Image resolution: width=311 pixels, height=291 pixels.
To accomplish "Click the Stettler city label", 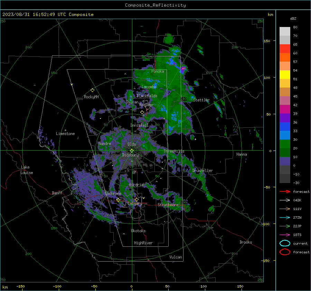I will coord(201,100).
